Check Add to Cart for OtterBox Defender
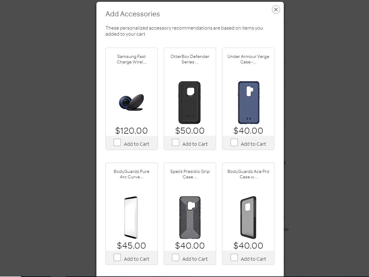This screenshot has width=369, height=277. tap(176, 142)
